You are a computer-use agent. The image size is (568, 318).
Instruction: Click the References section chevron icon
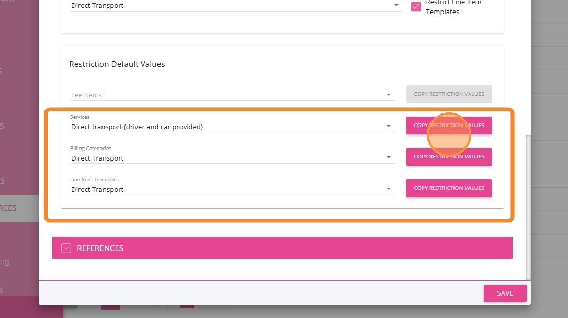(x=66, y=248)
